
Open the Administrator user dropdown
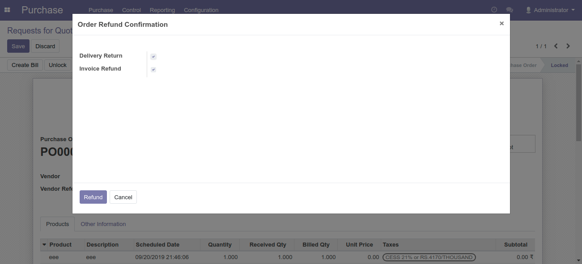[549, 9]
